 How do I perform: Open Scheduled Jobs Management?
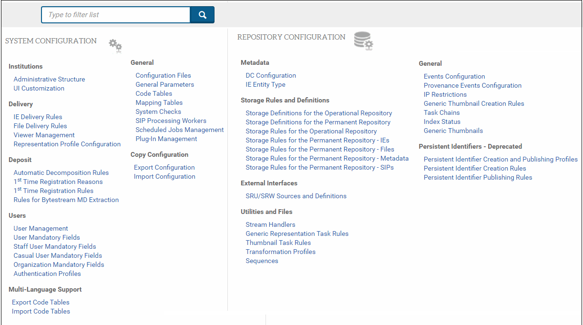179,130
